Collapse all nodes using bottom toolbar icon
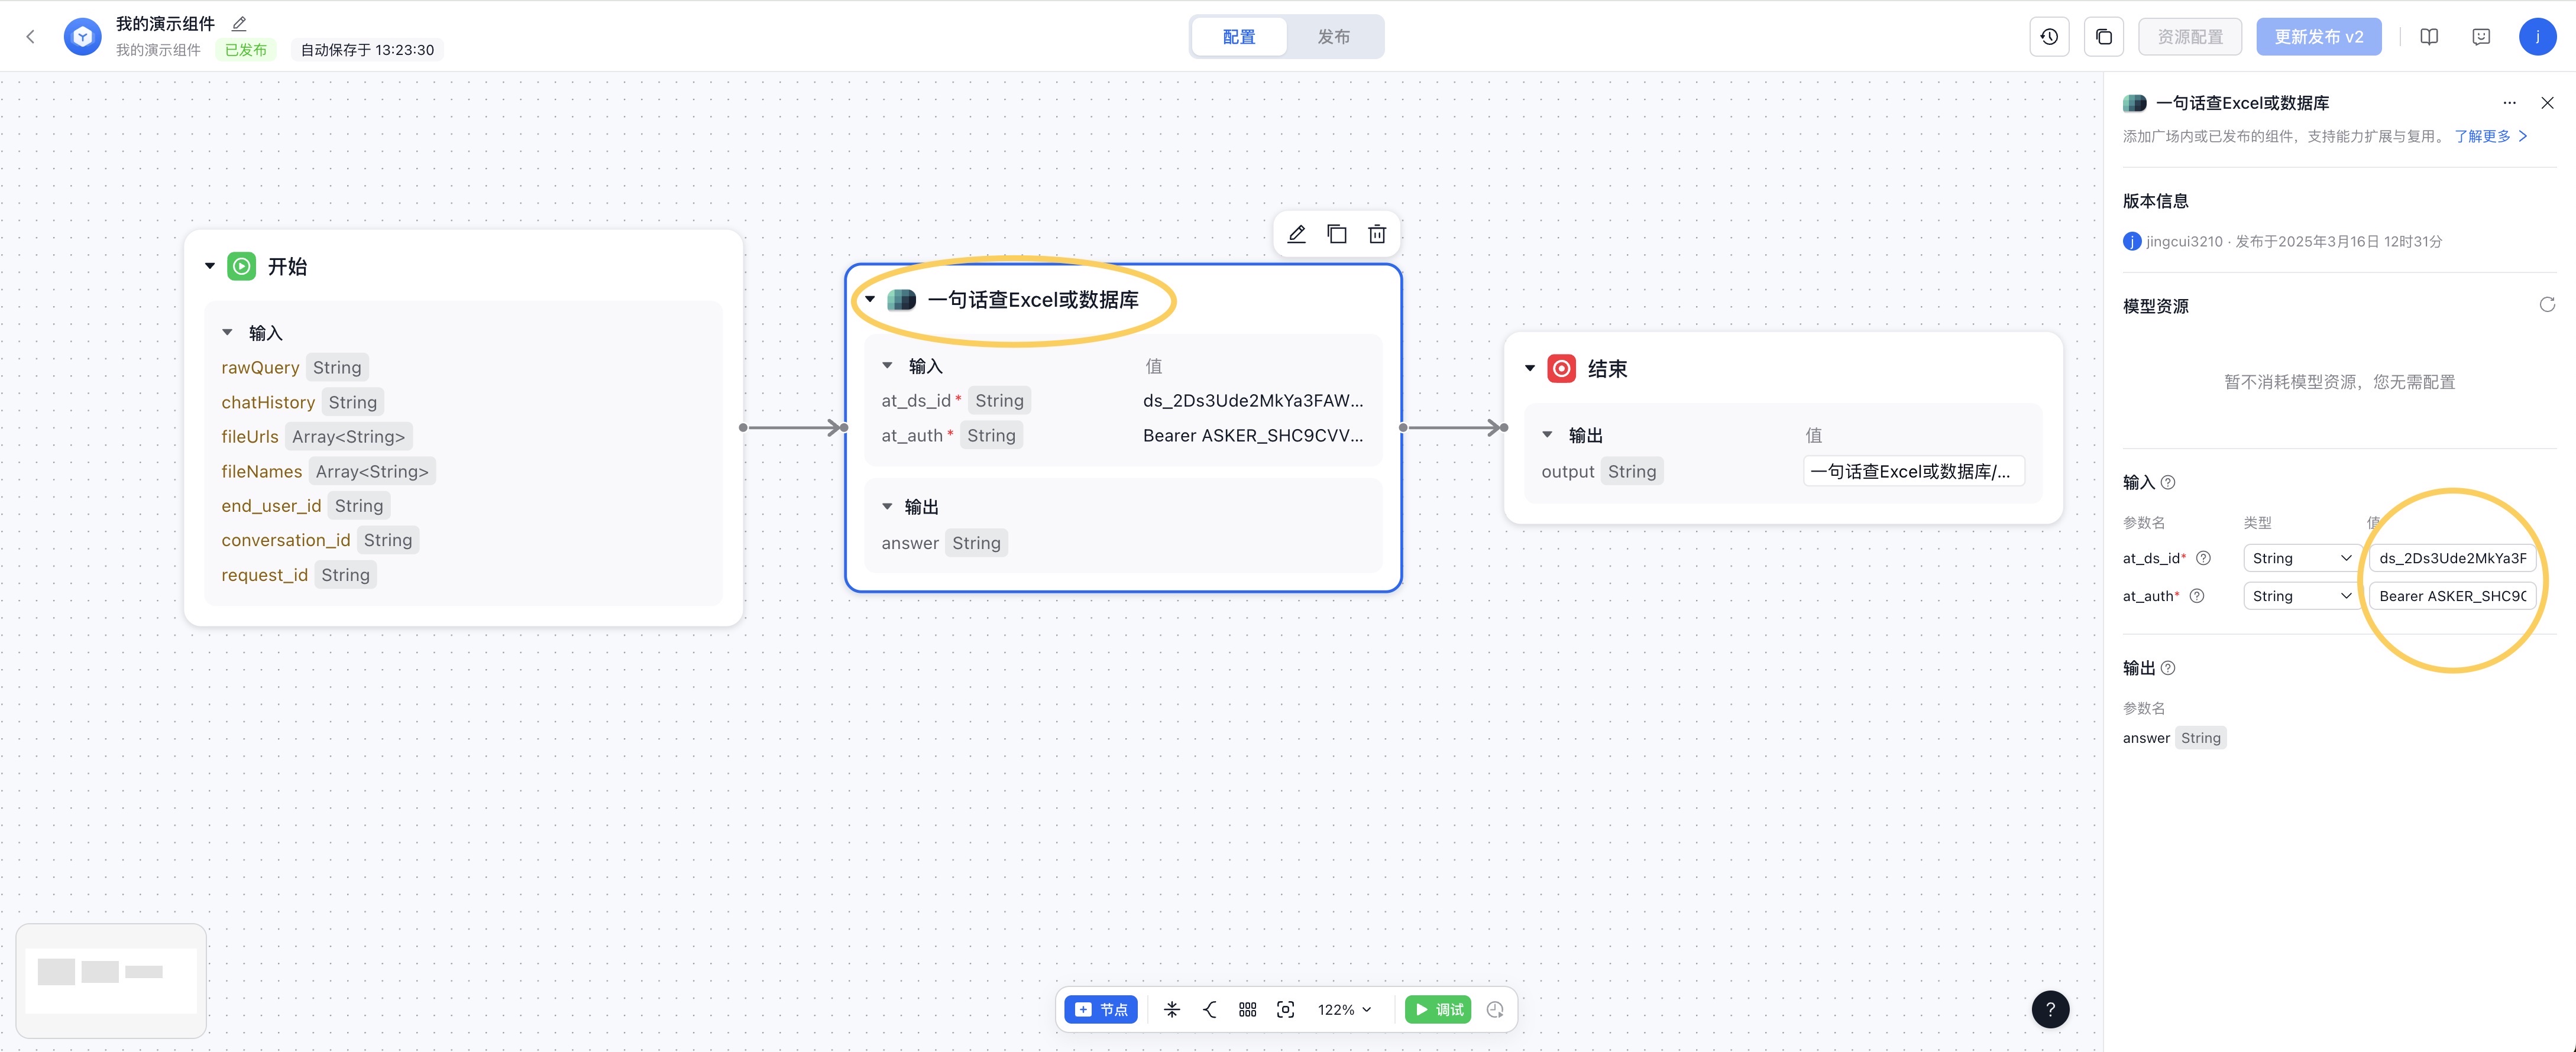Screen dimensions: 2576x1052 [x=1172, y=1009]
